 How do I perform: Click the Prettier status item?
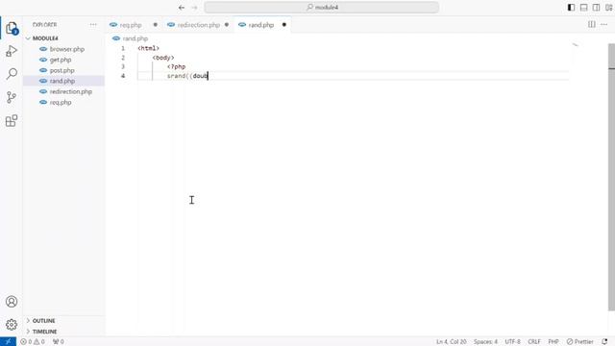pos(579,342)
